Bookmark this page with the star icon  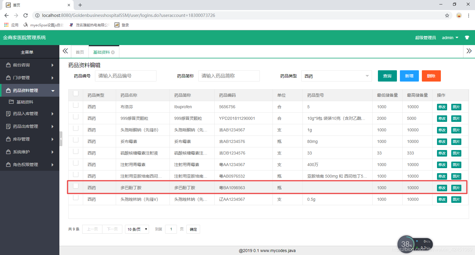pyautogui.click(x=447, y=15)
